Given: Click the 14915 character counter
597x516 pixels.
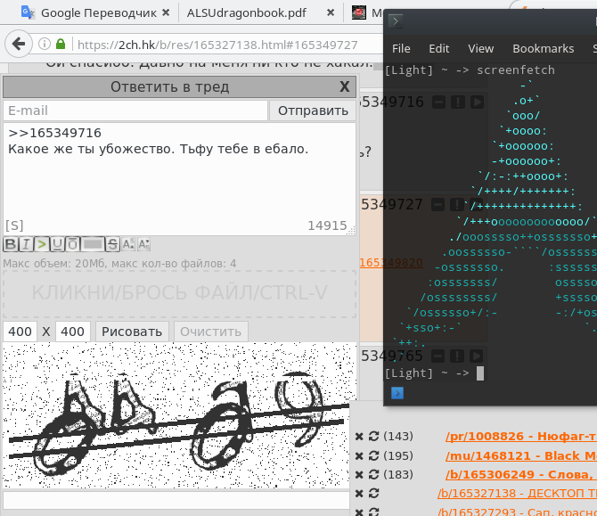Looking at the screenshot, I should coord(327,225).
